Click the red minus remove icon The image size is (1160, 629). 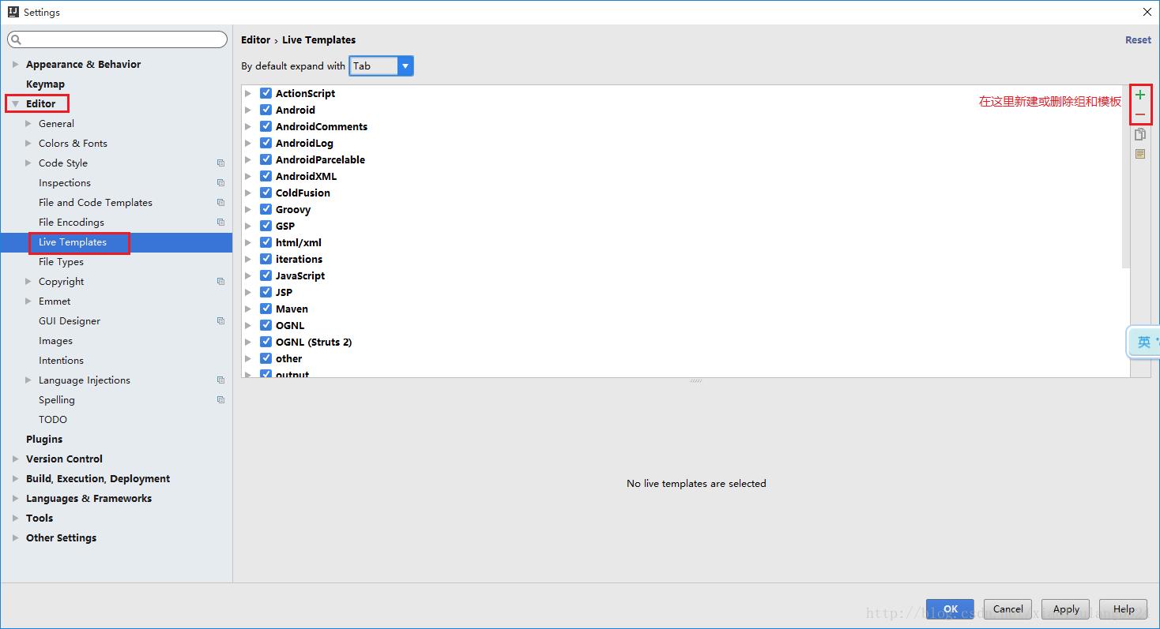1139,114
